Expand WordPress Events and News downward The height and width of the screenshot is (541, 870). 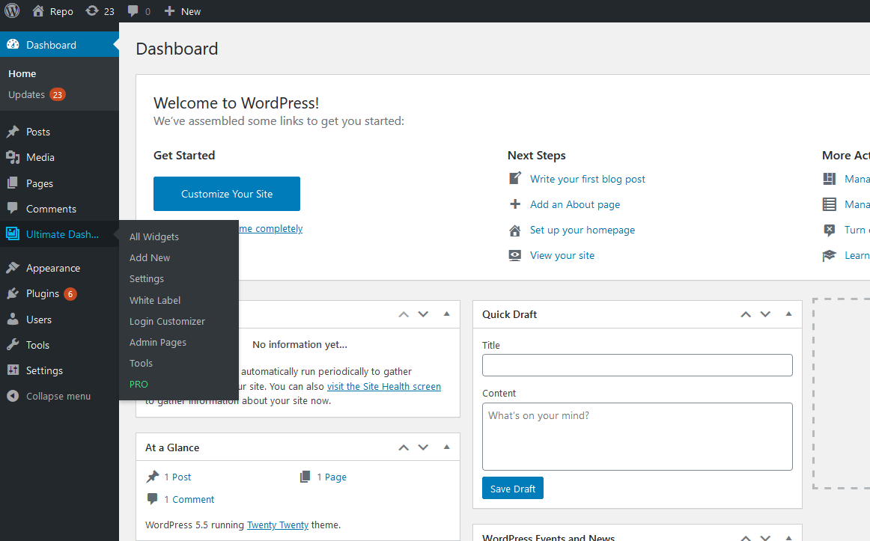(x=765, y=537)
